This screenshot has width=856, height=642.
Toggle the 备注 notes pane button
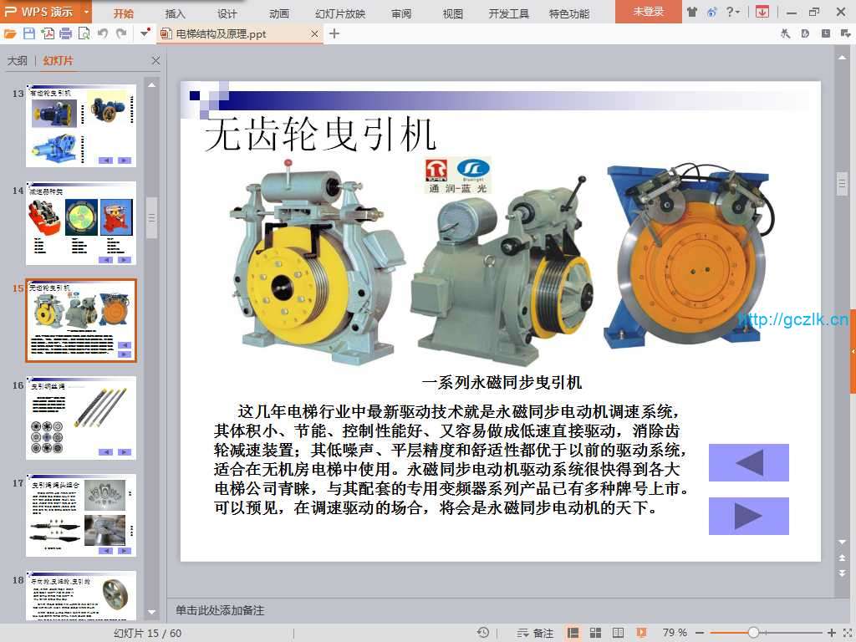click(536, 633)
